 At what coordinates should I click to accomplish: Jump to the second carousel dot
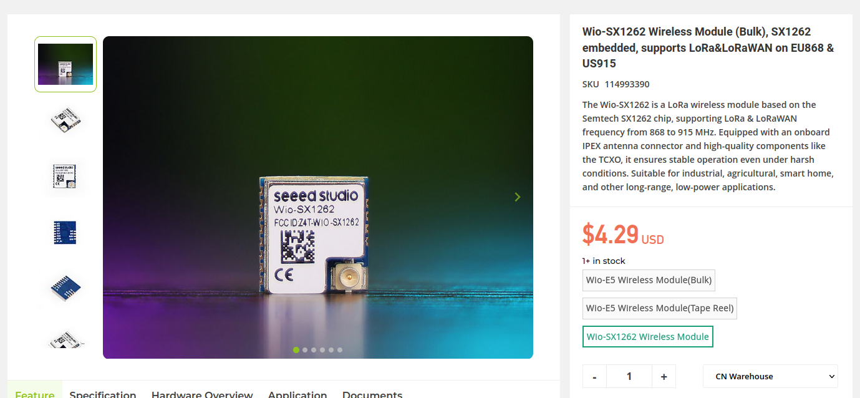pos(305,350)
